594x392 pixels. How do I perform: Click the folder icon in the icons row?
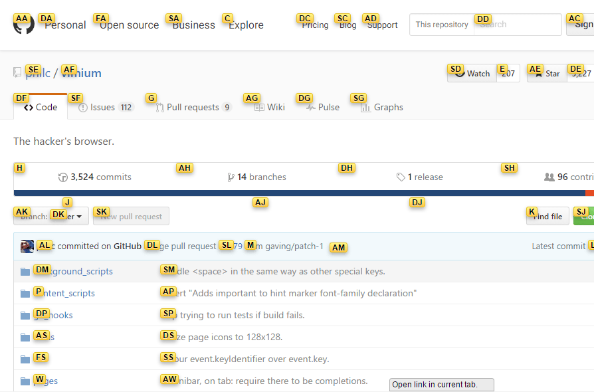[x=25, y=338]
